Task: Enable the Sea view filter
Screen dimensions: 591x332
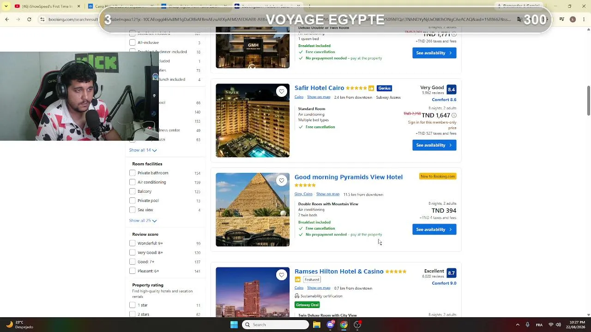Action: (x=133, y=210)
